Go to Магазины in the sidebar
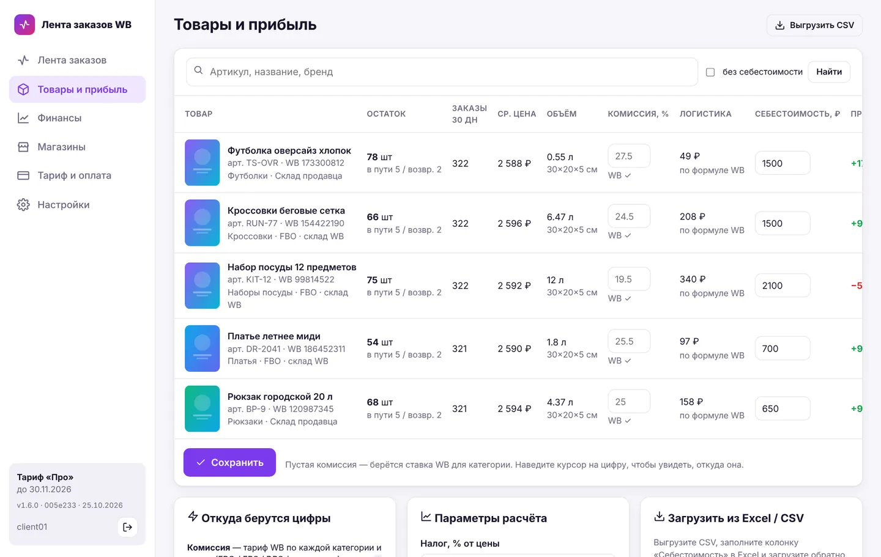 click(77, 147)
